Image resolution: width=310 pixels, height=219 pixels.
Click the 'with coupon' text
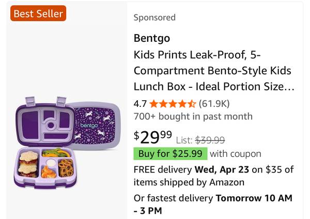click(x=235, y=153)
